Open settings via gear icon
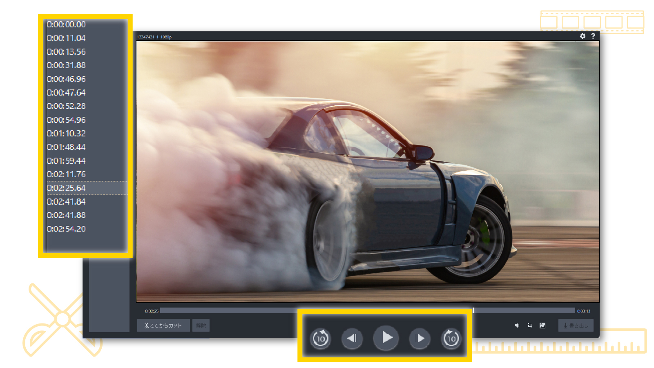The width and height of the screenshot is (654, 368). (583, 36)
